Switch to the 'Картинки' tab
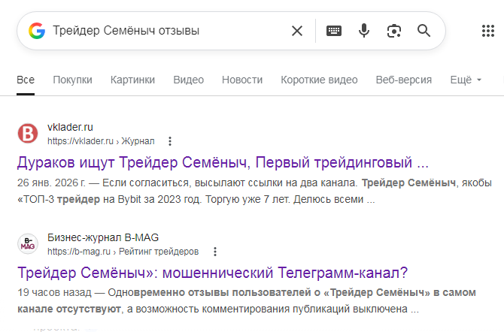The width and height of the screenshot is (504, 332). (x=132, y=80)
